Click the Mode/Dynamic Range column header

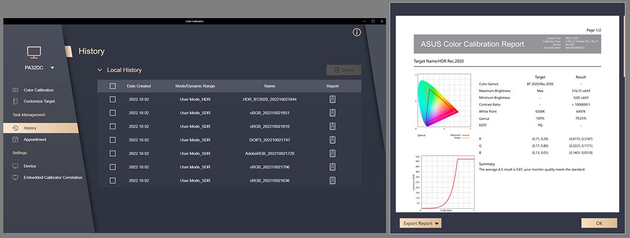click(195, 86)
